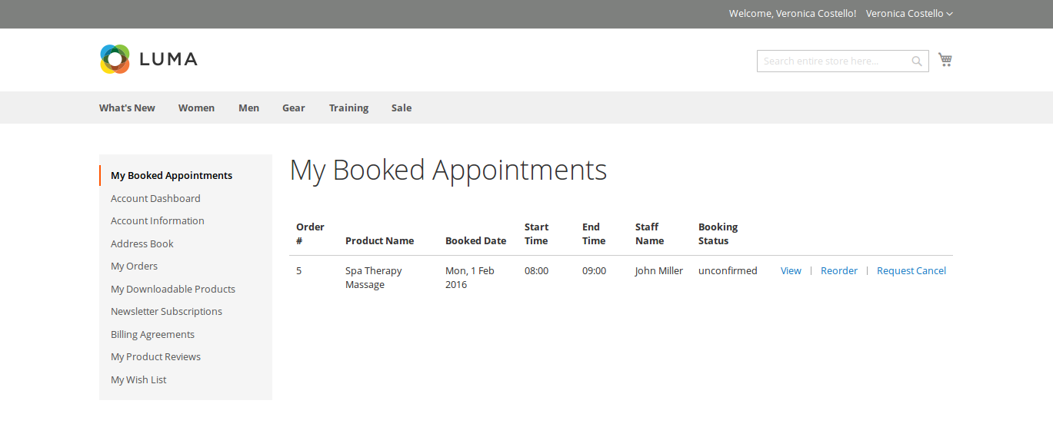Open My Downloadable Products
The height and width of the screenshot is (447, 1053).
173,290
